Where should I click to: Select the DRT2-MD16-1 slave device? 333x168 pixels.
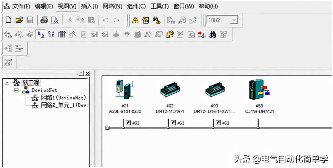pyautogui.click(x=170, y=89)
